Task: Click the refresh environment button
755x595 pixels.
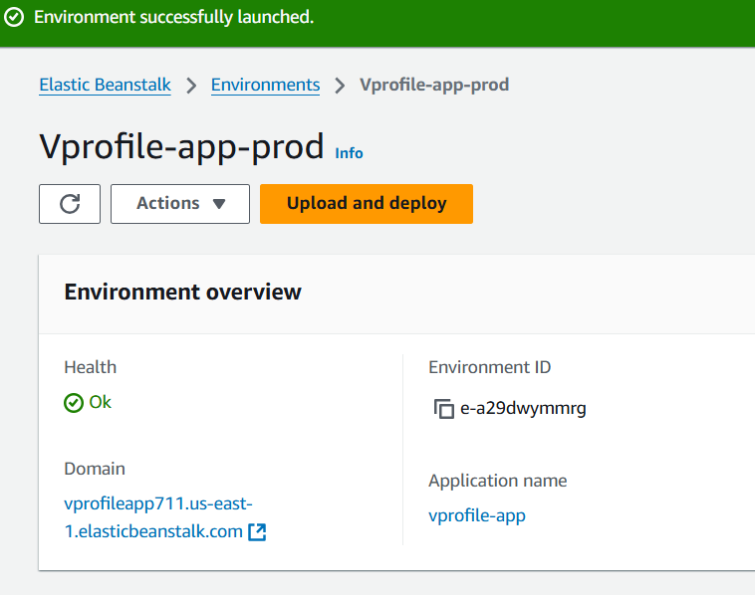Action: [70, 203]
